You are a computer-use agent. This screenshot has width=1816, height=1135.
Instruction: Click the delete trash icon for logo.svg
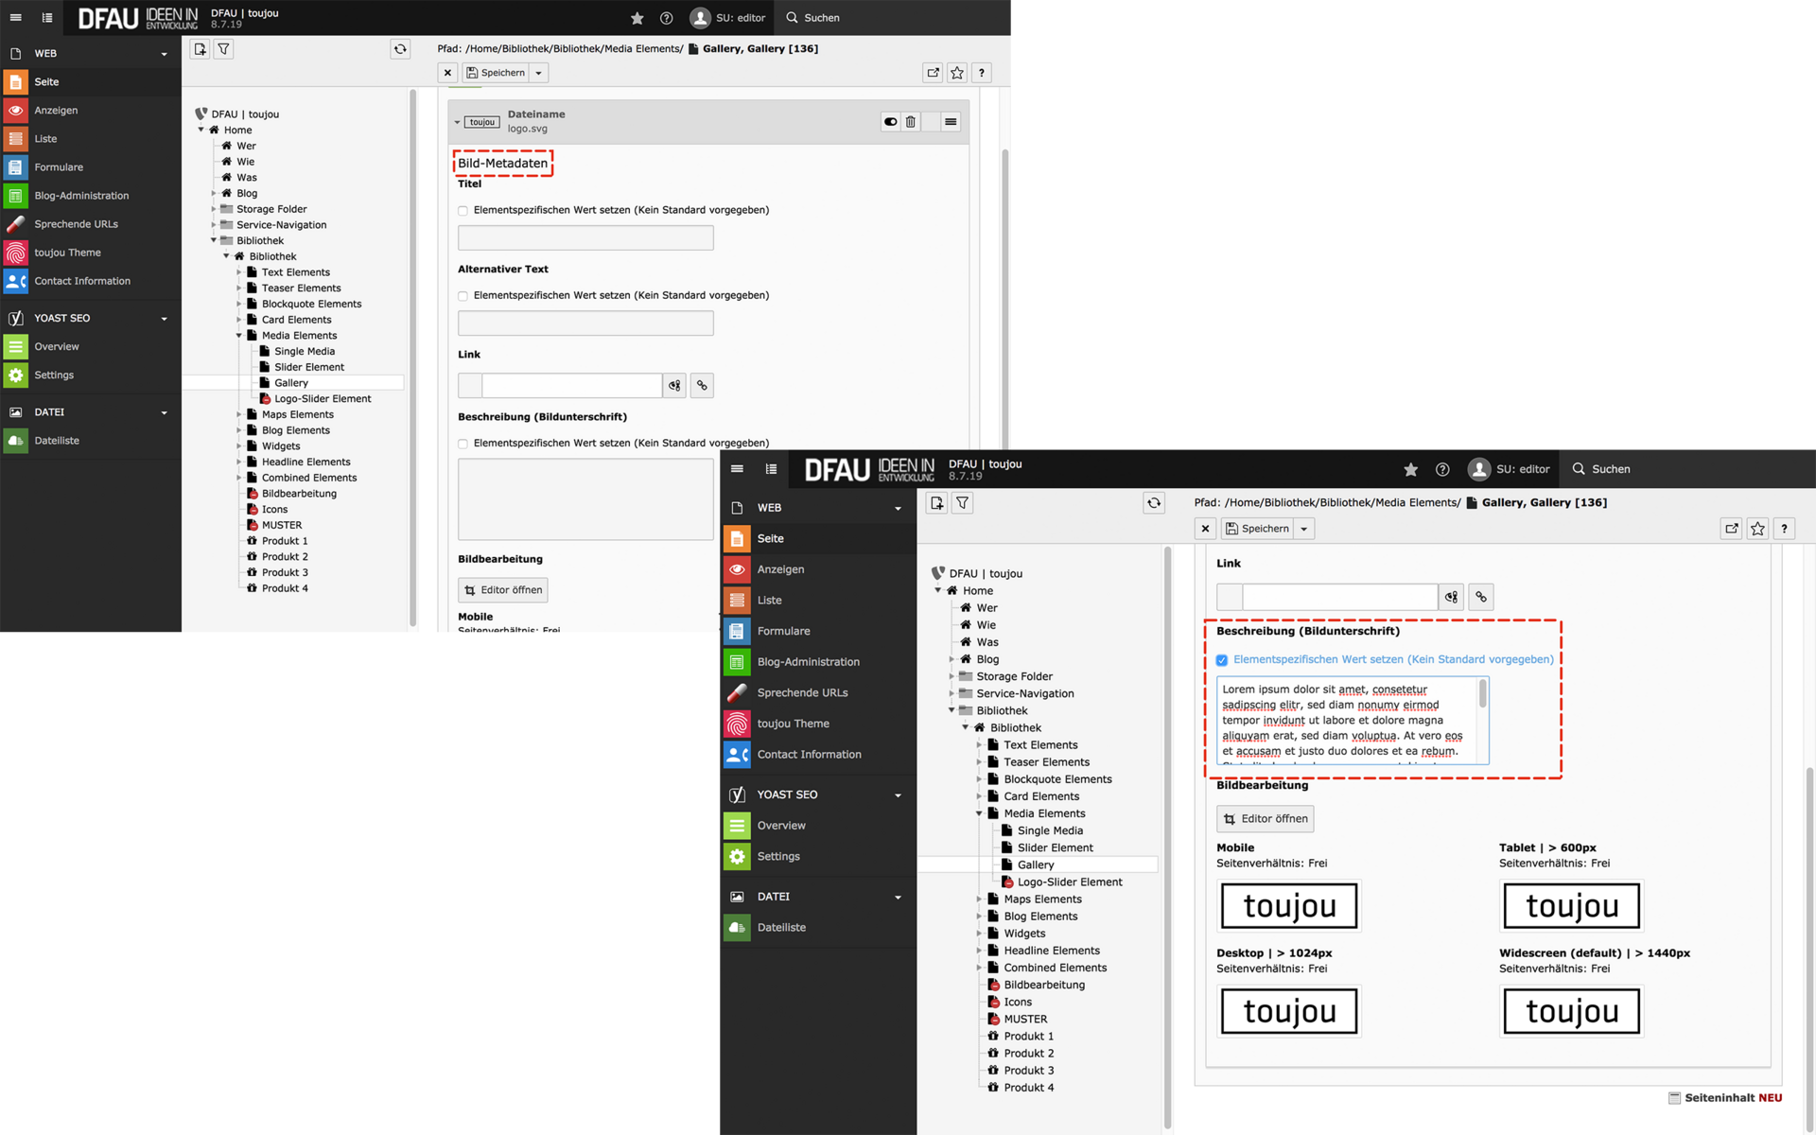click(910, 122)
